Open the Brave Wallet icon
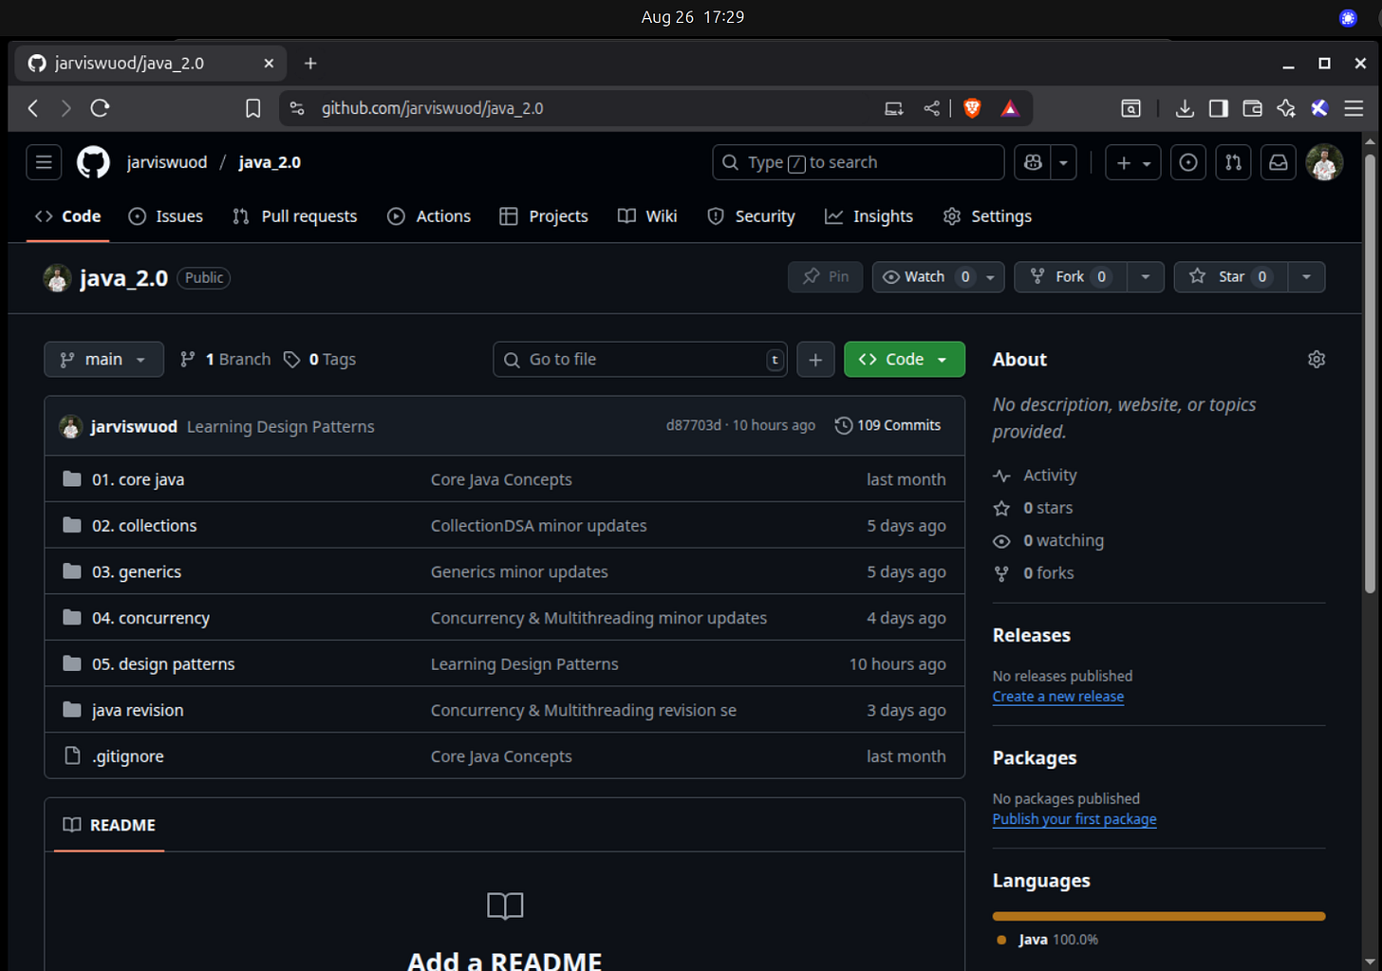 point(1252,108)
